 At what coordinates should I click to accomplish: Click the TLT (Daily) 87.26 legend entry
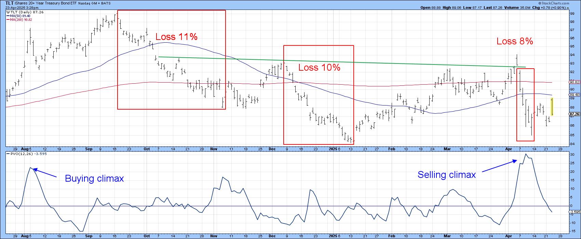24,12
